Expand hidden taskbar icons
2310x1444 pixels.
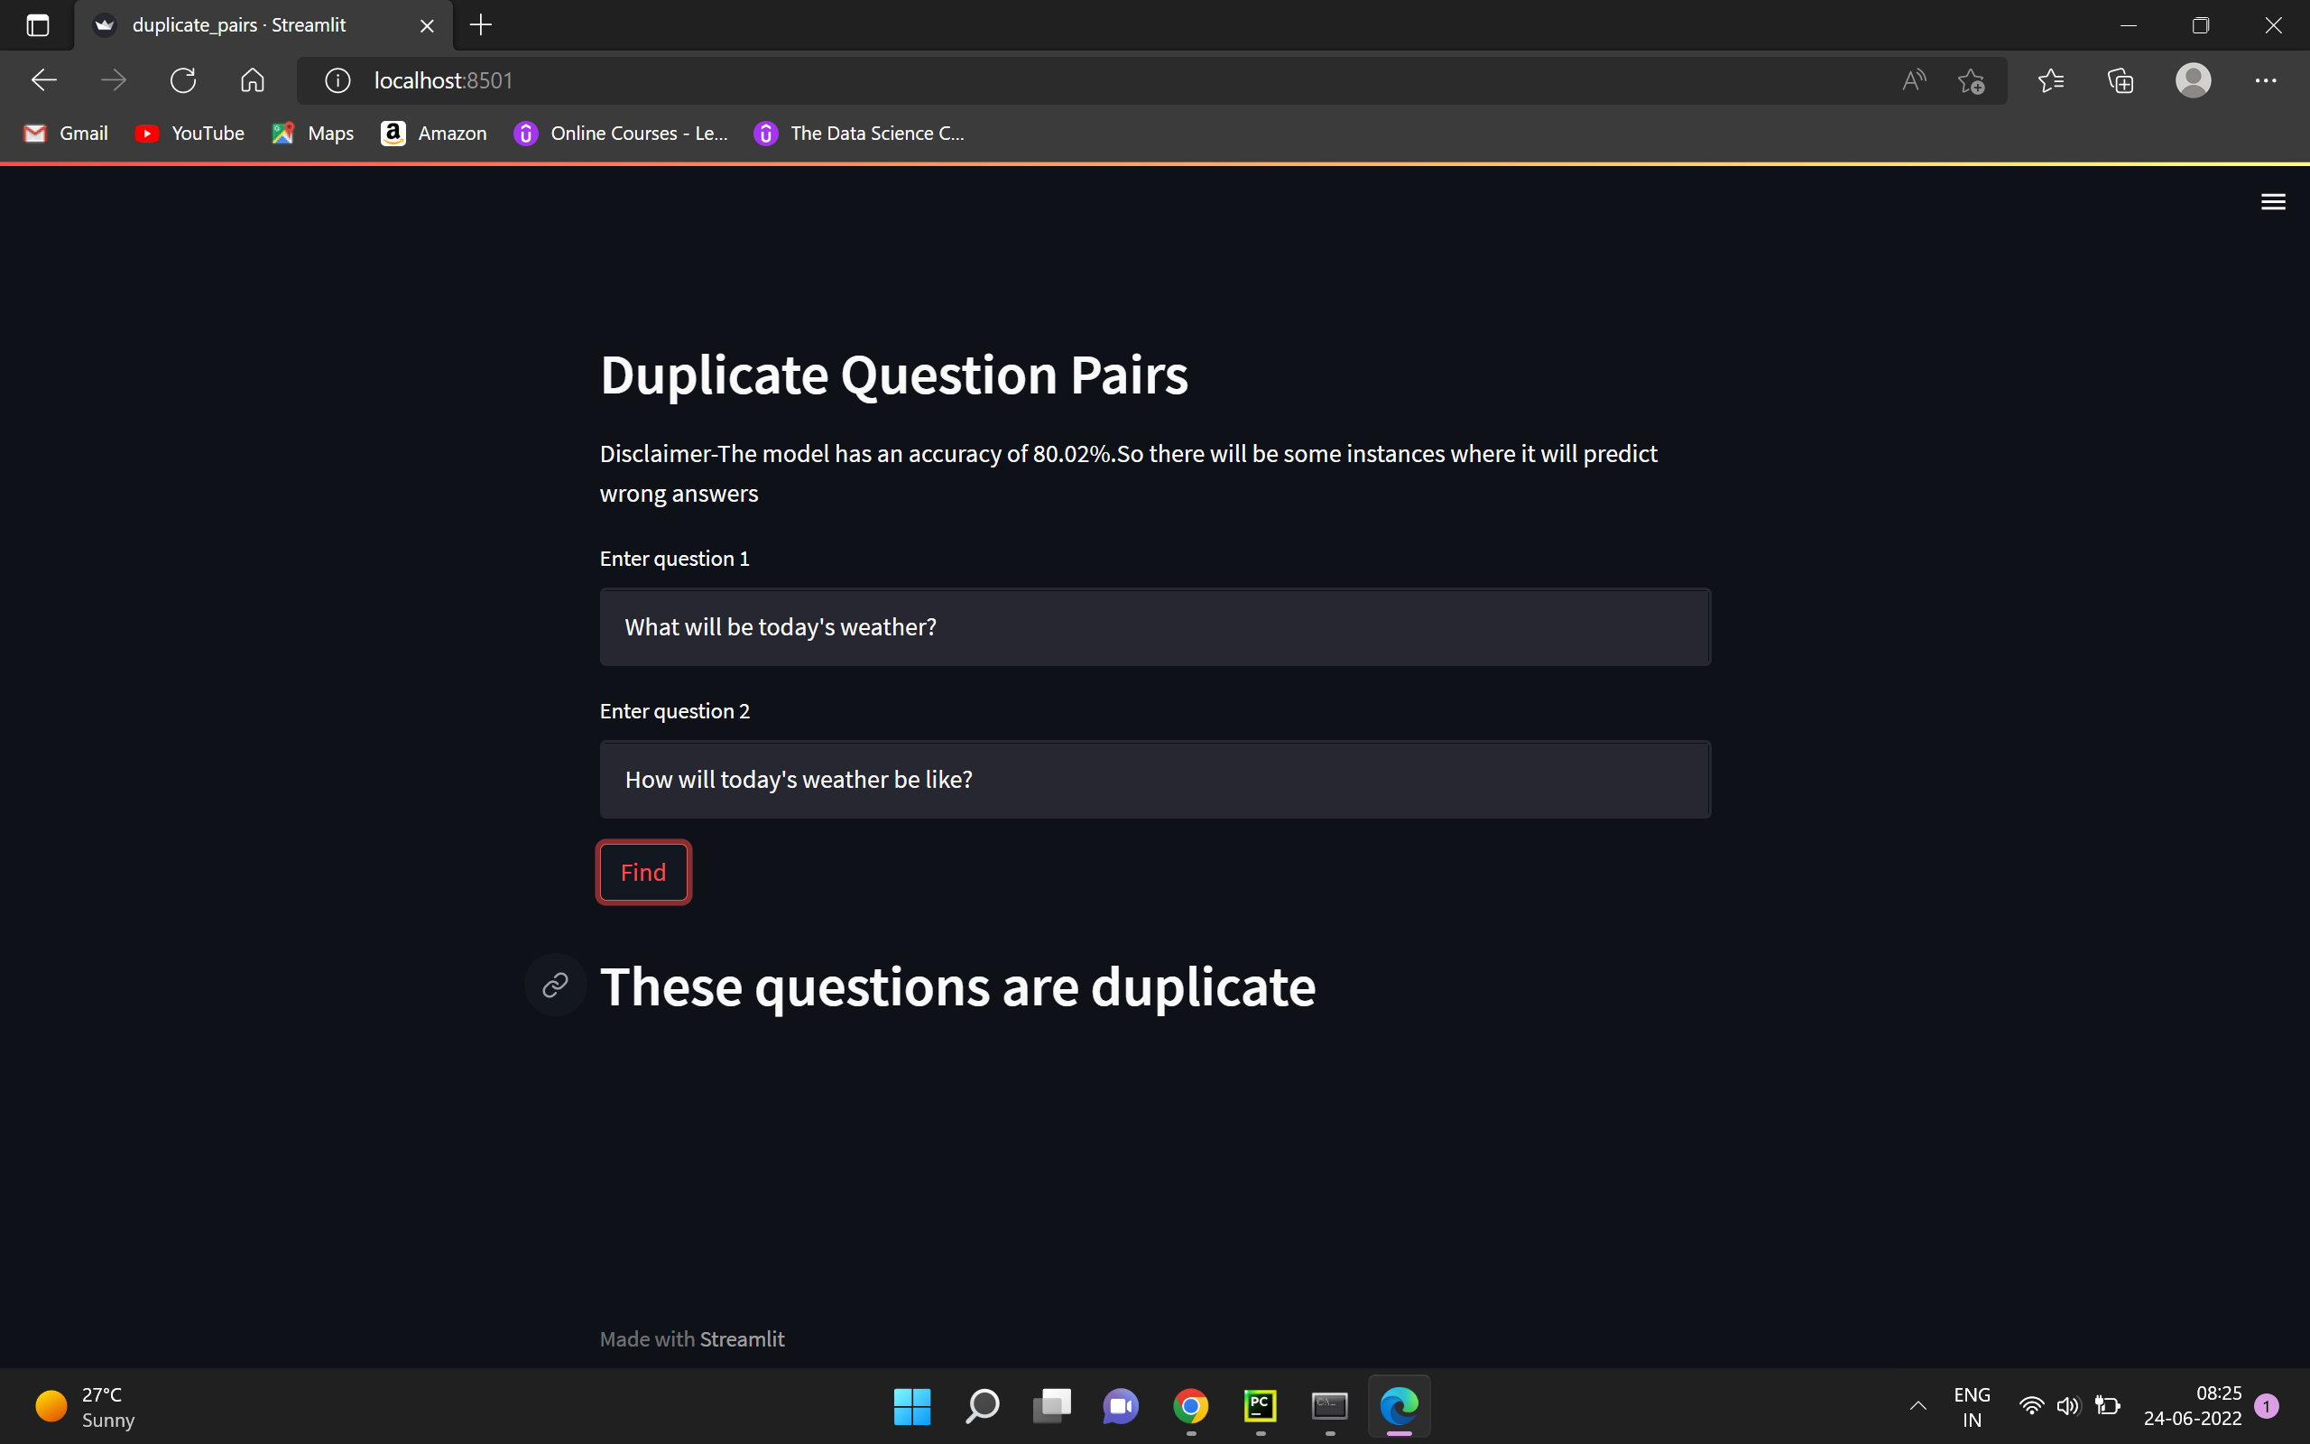click(x=1917, y=1406)
